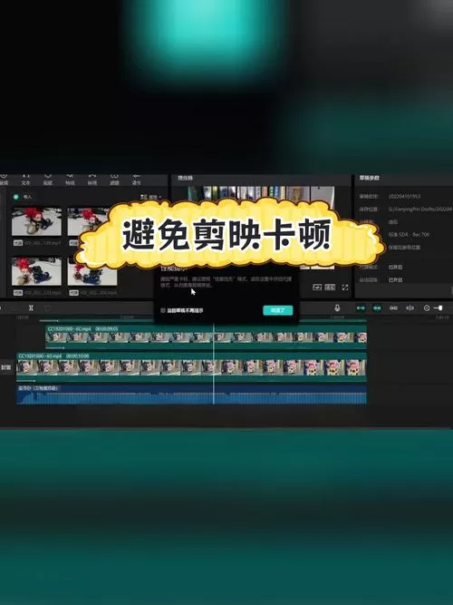Click the teal 知道了 button in dialog
Image resolution: width=453 pixels, height=605 pixels.
(277, 310)
